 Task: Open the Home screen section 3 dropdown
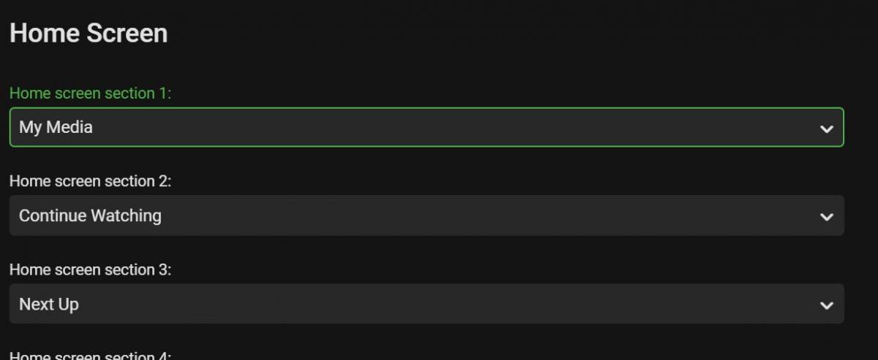[x=426, y=304]
